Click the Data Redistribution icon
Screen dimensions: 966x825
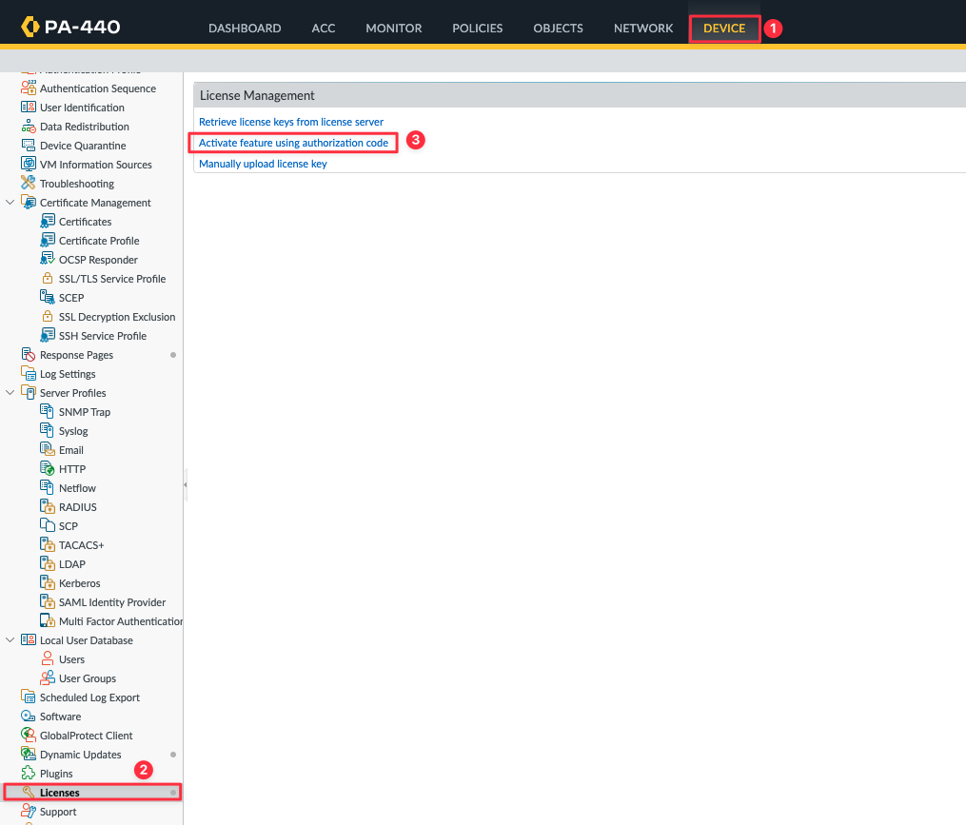click(29, 127)
